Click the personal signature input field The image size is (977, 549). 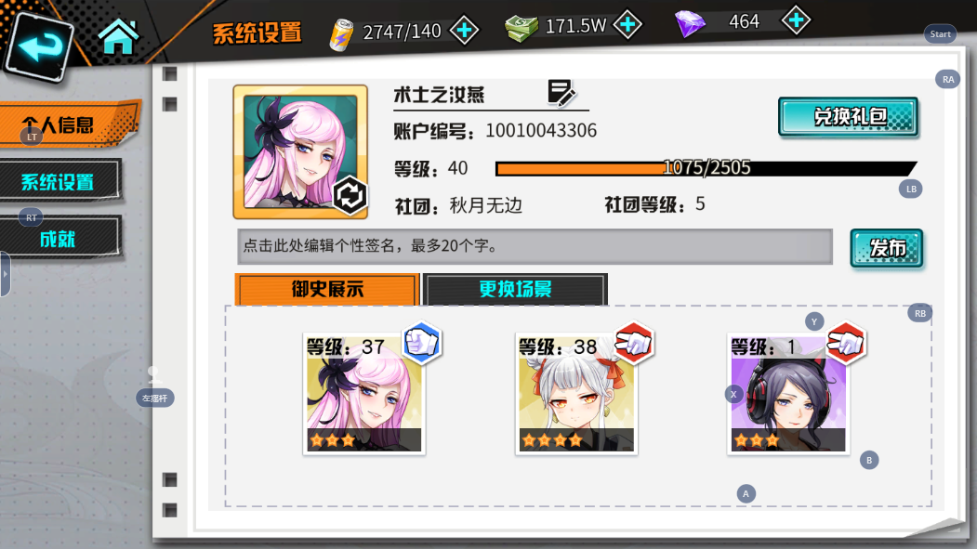pyautogui.click(x=535, y=246)
